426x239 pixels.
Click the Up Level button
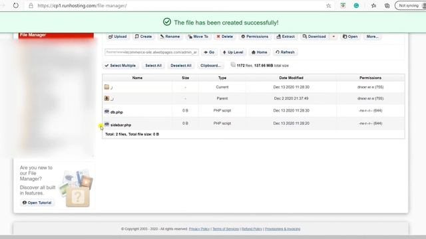click(x=233, y=52)
